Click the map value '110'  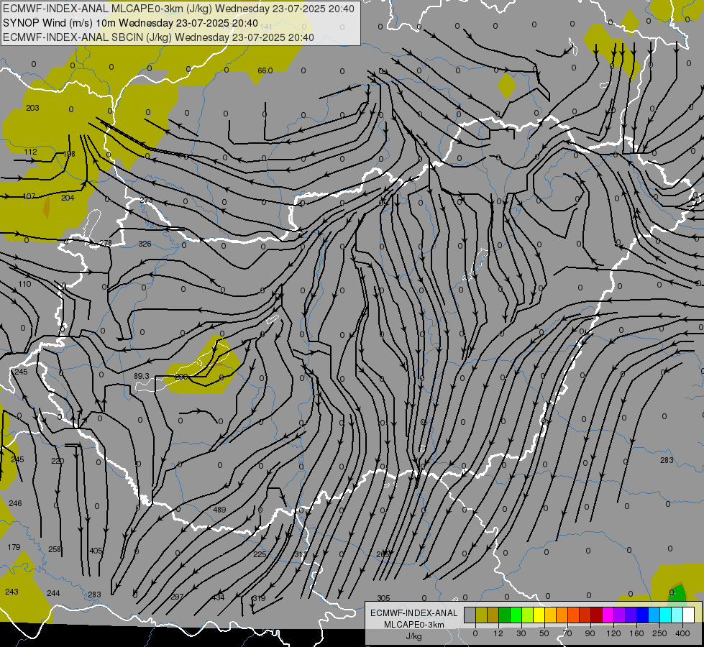click(24, 284)
